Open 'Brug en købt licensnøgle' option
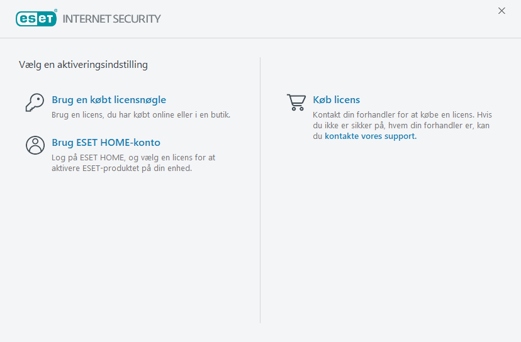The height and width of the screenshot is (342, 521). click(109, 100)
